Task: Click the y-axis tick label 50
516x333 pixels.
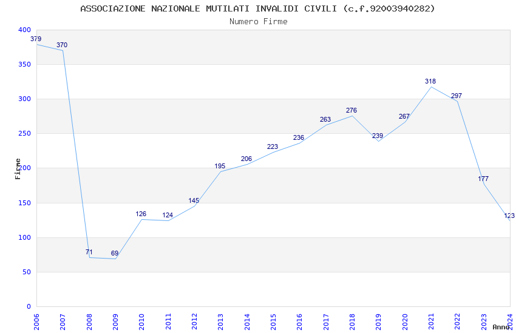Action: point(27,272)
